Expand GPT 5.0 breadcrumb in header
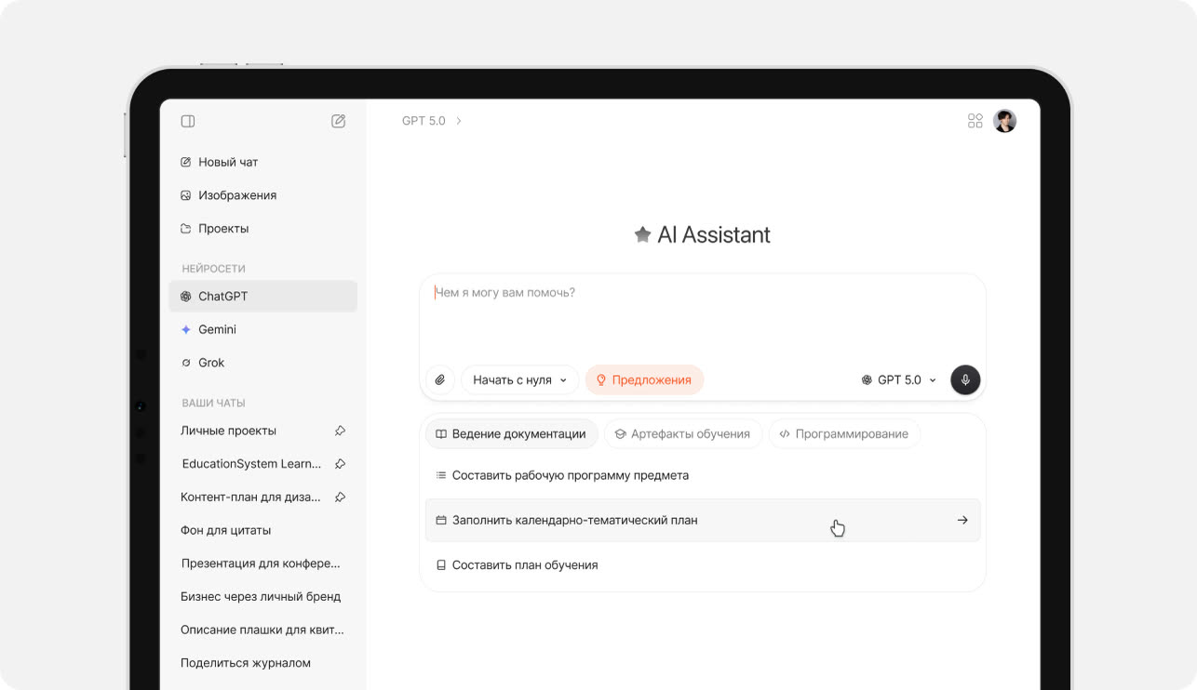The image size is (1197, 690). click(x=432, y=121)
